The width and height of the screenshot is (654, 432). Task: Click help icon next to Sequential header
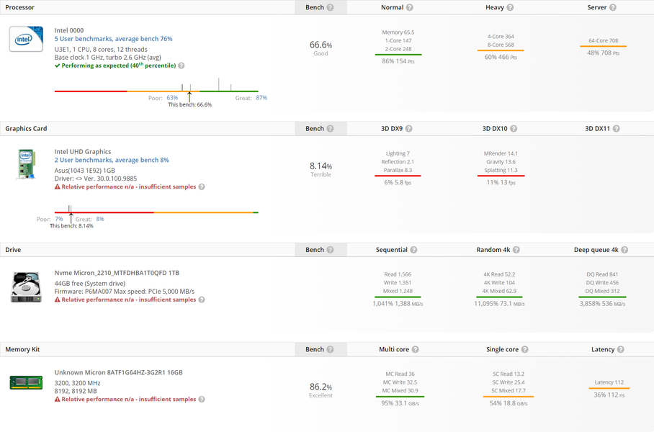coord(414,250)
